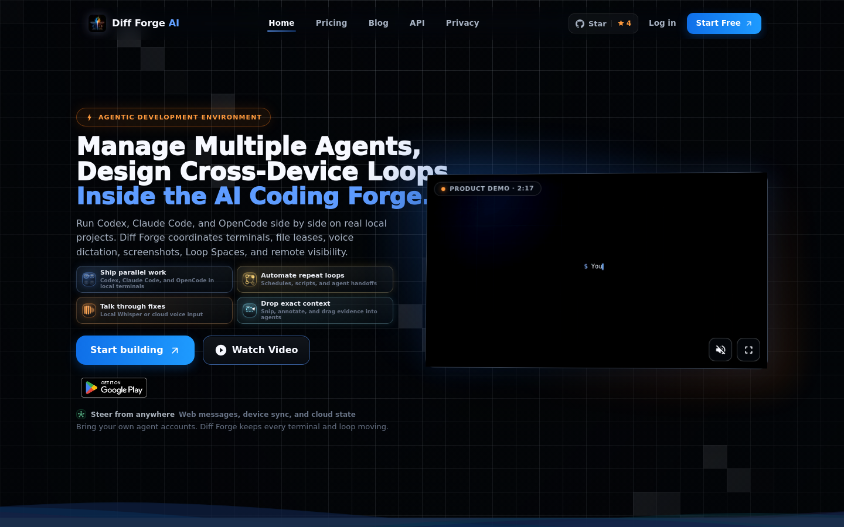Select the Ship parallel work card title

[133, 272]
